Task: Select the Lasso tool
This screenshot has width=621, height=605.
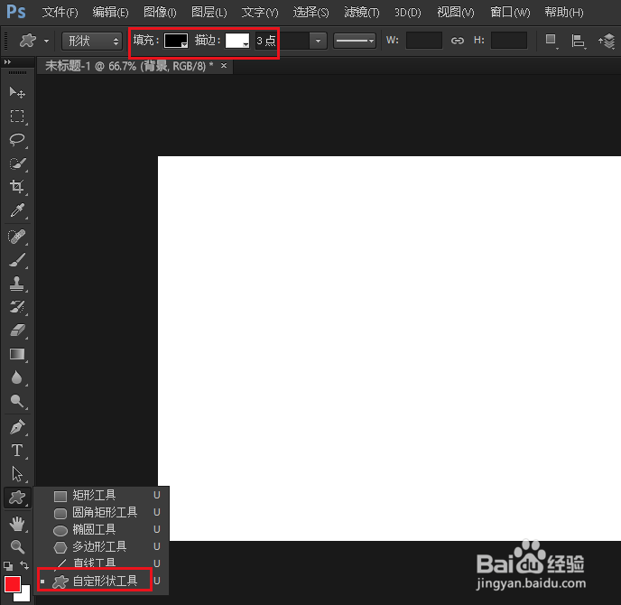Action: (16, 139)
